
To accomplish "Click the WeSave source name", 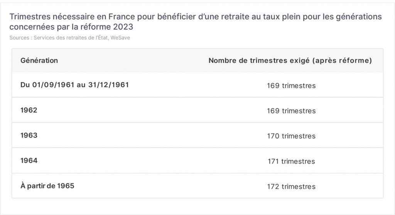I will 120,38.
